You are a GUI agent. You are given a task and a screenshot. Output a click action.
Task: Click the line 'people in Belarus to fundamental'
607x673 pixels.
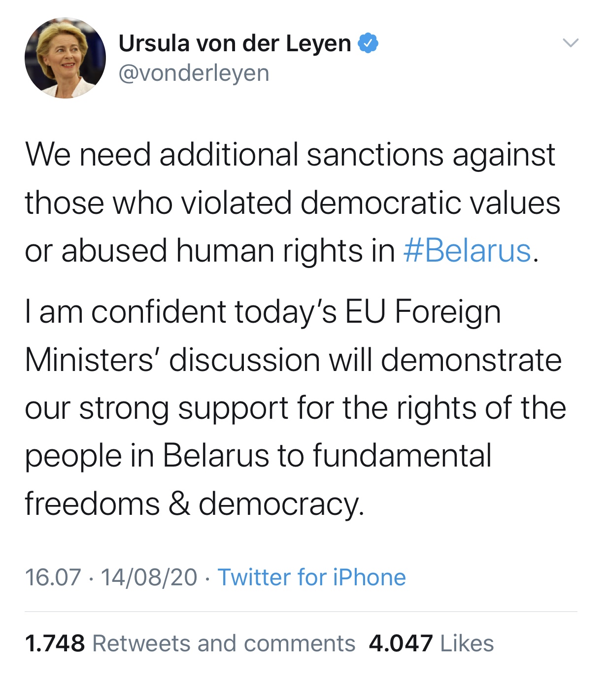258,456
